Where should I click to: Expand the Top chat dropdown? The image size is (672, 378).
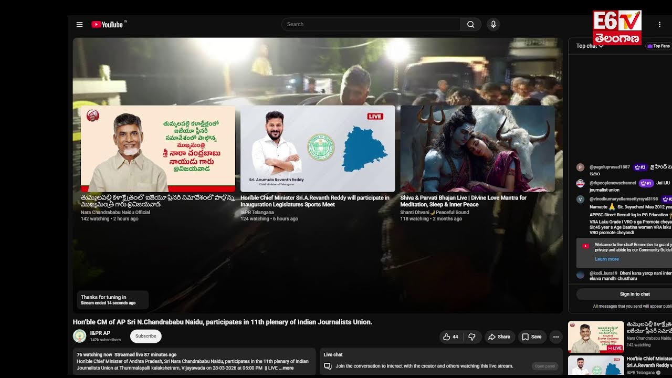[590, 46]
